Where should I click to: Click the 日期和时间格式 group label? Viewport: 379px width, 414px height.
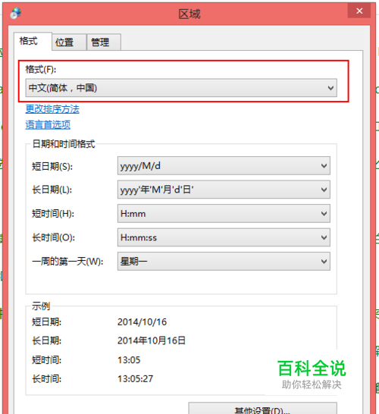64,144
